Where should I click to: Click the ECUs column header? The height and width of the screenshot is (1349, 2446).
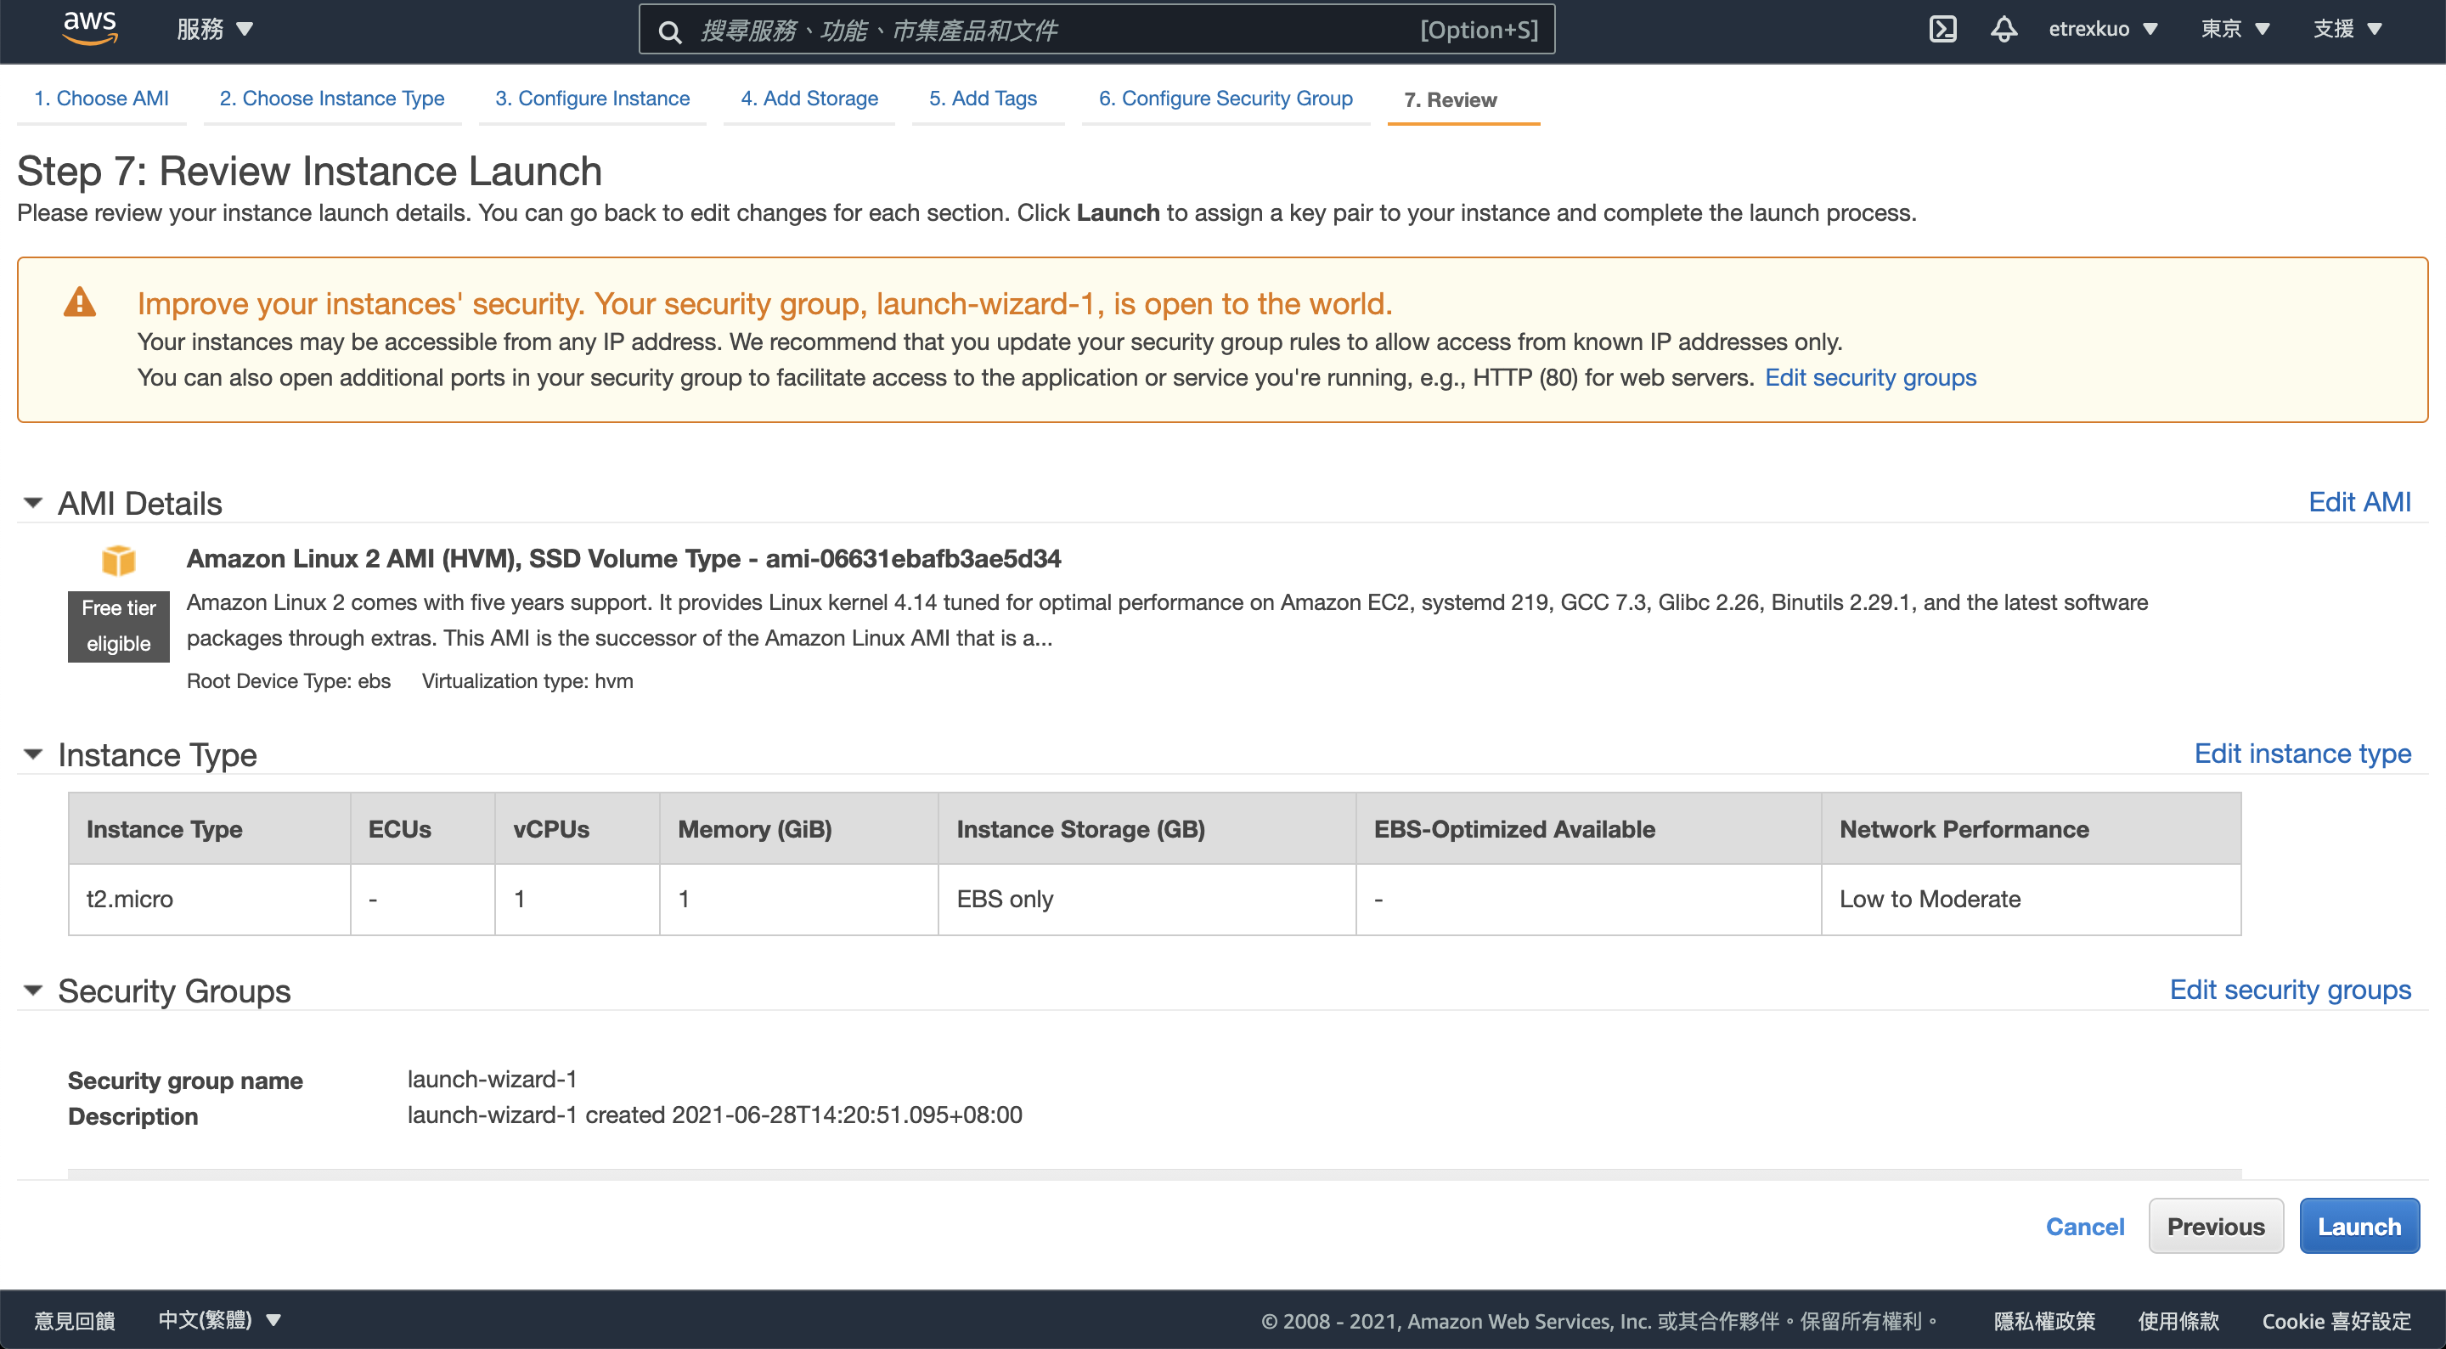click(x=423, y=828)
